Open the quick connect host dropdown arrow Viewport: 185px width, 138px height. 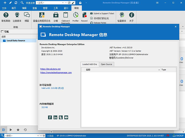click(63, 3)
